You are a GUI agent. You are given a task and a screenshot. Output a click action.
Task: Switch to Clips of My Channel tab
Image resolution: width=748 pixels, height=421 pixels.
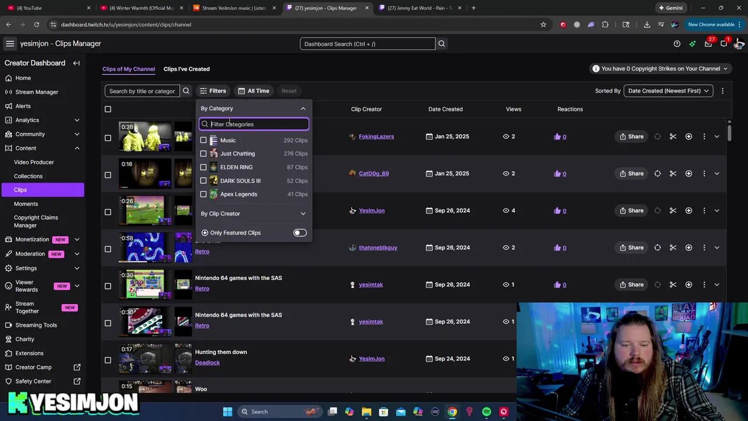129,69
